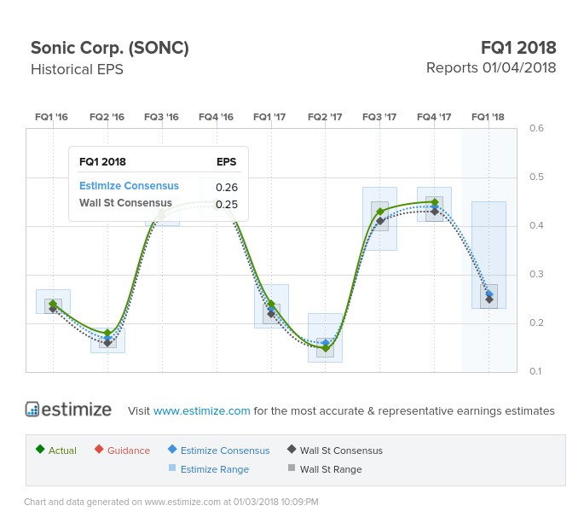The width and height of the screenshot is (584, 529).
Task: Select the FQ2 '17 axis label
Action: coord(325,117)
